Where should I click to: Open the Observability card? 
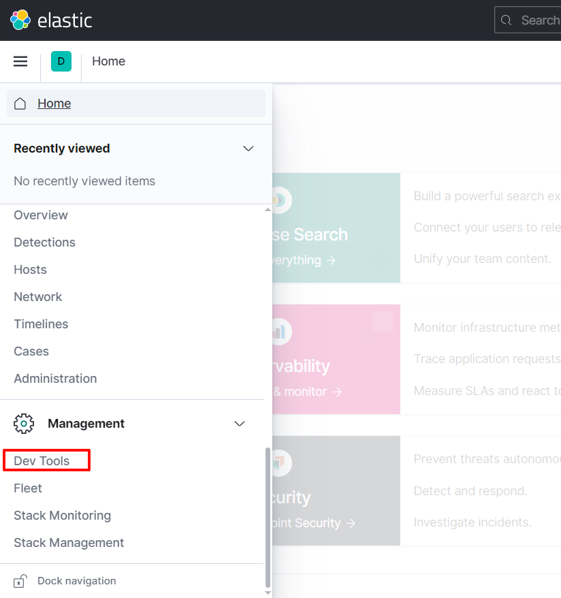pos(336,359)
